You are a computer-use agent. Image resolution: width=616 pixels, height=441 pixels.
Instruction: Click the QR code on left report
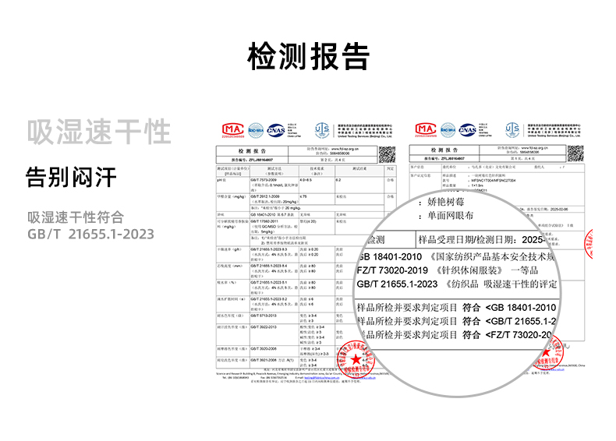(387, 154)
